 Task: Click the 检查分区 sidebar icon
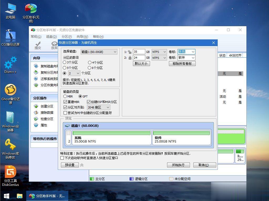tap(36, 119)
